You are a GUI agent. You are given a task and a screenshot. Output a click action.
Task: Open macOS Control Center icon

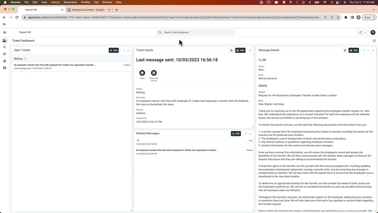click(338, 2)
